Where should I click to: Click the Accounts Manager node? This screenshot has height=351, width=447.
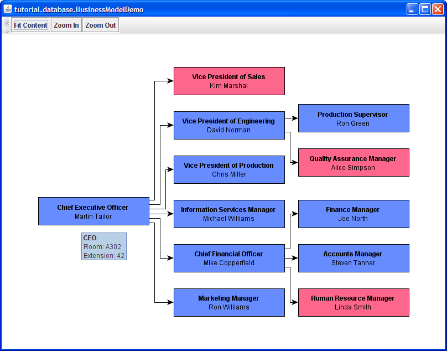point(354,259)
